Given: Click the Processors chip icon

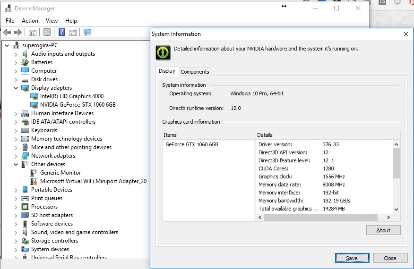Looking at the screenshot, I should 25,207.
